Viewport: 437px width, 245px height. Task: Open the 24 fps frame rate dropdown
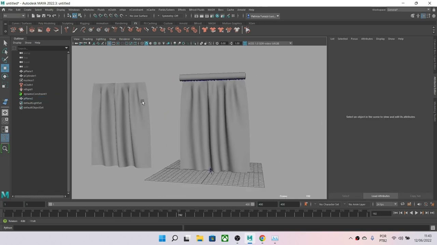point(386,204)
